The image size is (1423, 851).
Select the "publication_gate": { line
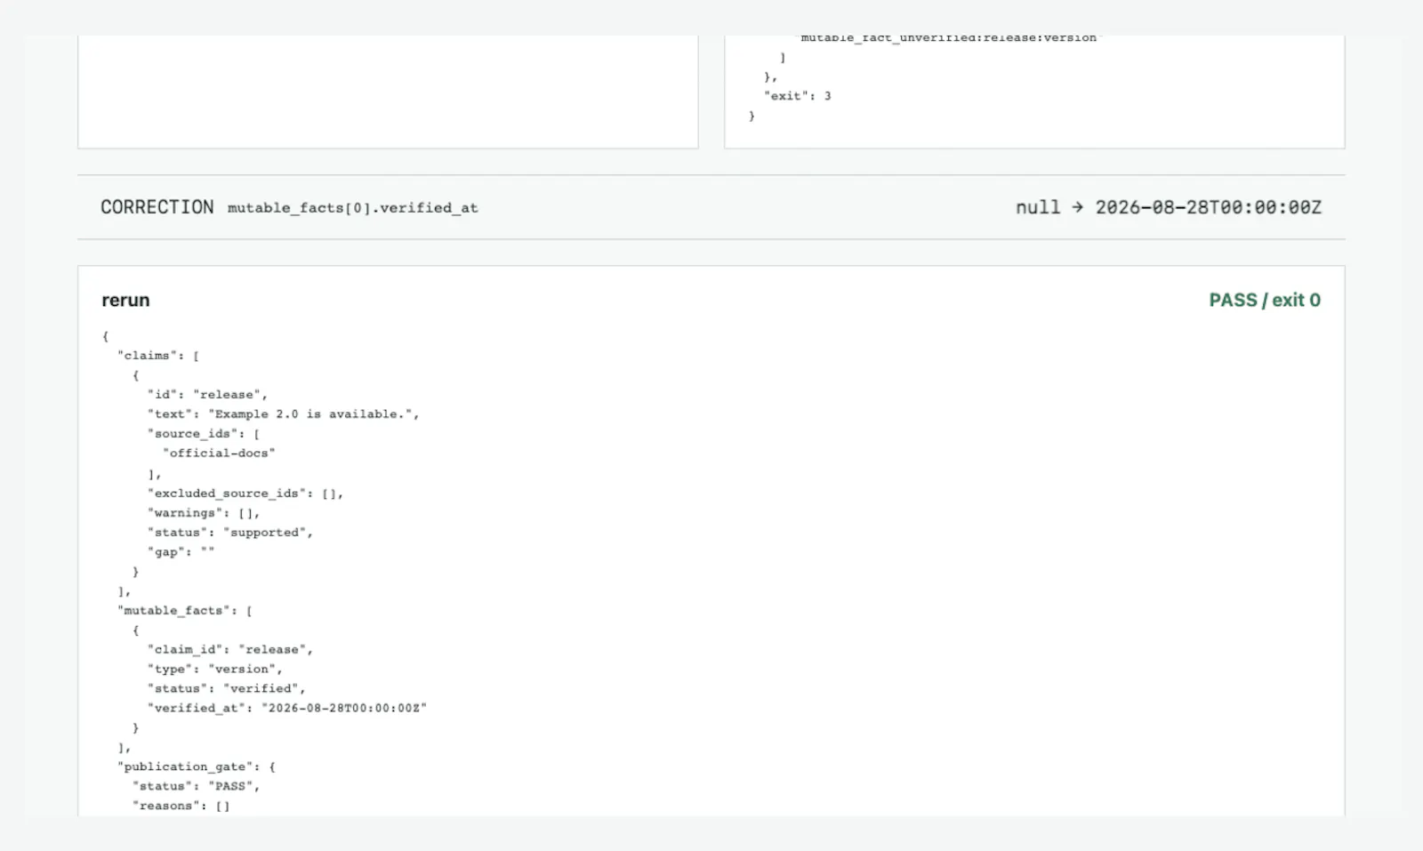click(197, 767)
